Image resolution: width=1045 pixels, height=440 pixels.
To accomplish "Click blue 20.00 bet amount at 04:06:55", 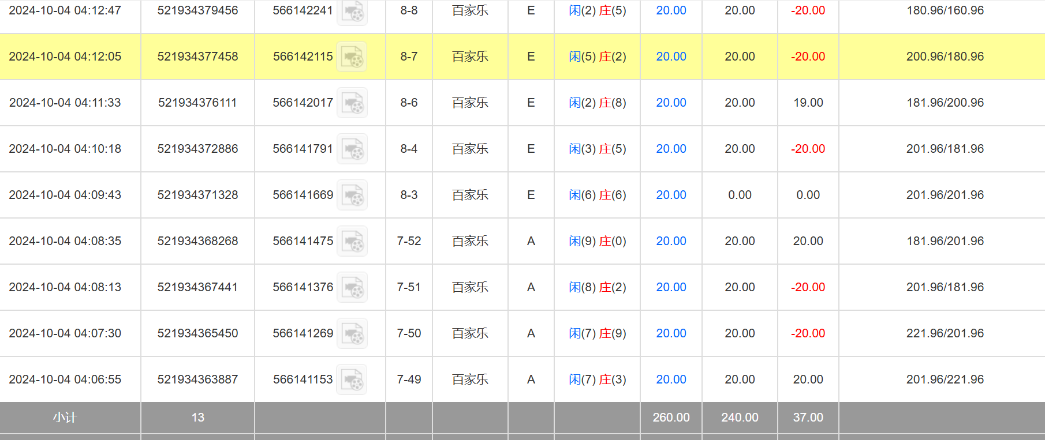I will (671, 379).
